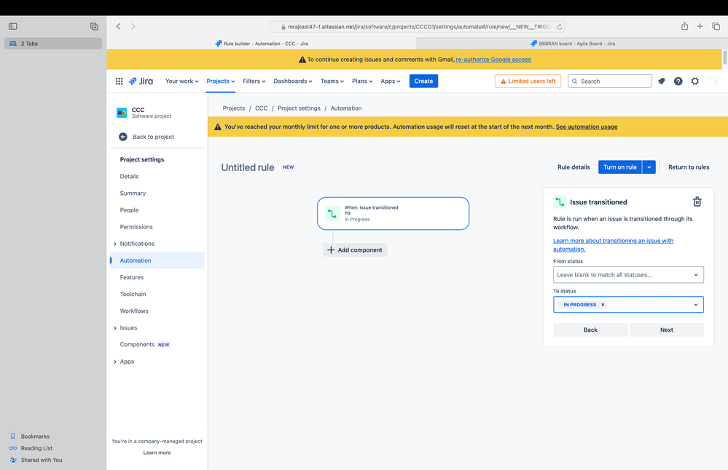This screenshot has width=728, height=470.
Task: Open the Plans menu
Action: [362, 81]
